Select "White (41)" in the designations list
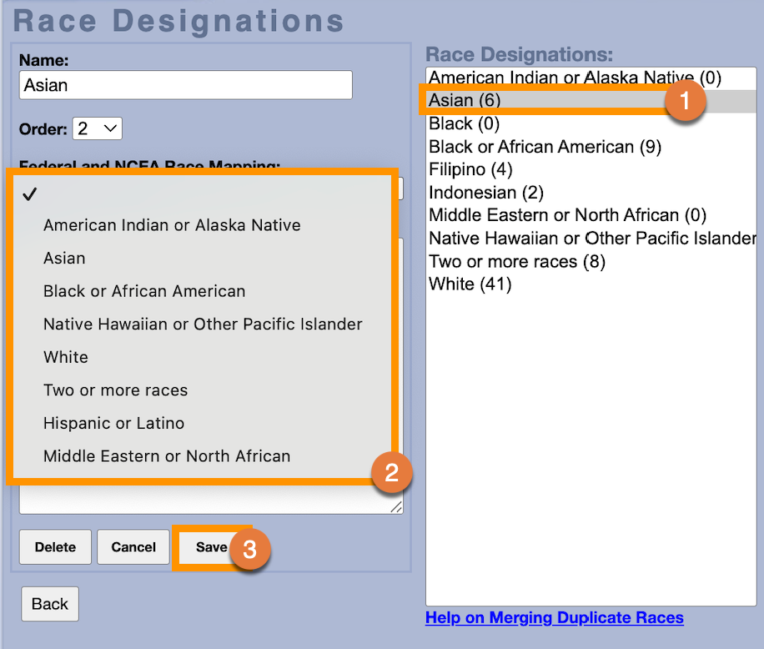This screenshot has width=764, height=649. (x=470, y=284)
